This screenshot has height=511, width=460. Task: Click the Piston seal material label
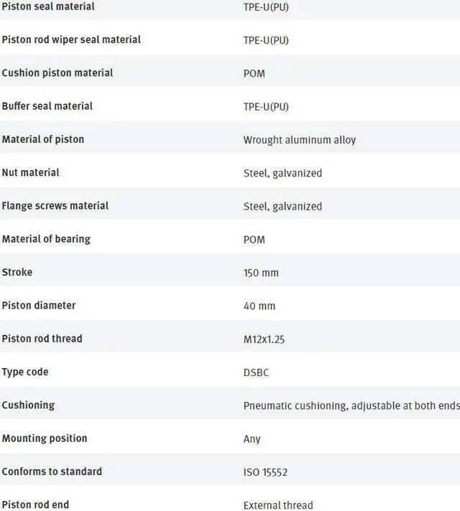[48, 6]
